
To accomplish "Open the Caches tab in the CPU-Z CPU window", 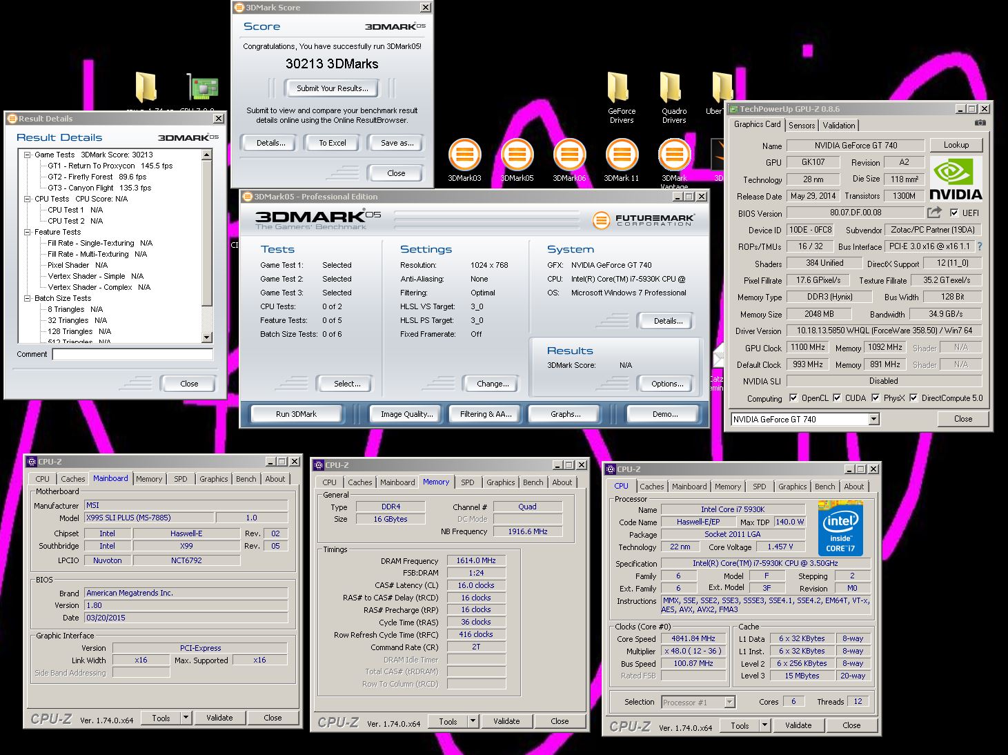I will [x=651, y=487].
